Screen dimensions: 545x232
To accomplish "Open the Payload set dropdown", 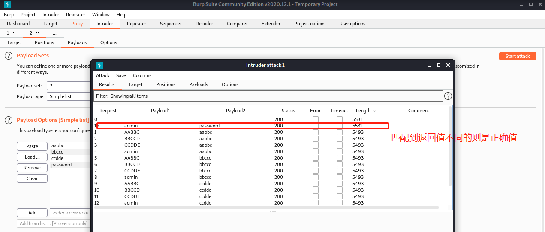I will (69, 86).
